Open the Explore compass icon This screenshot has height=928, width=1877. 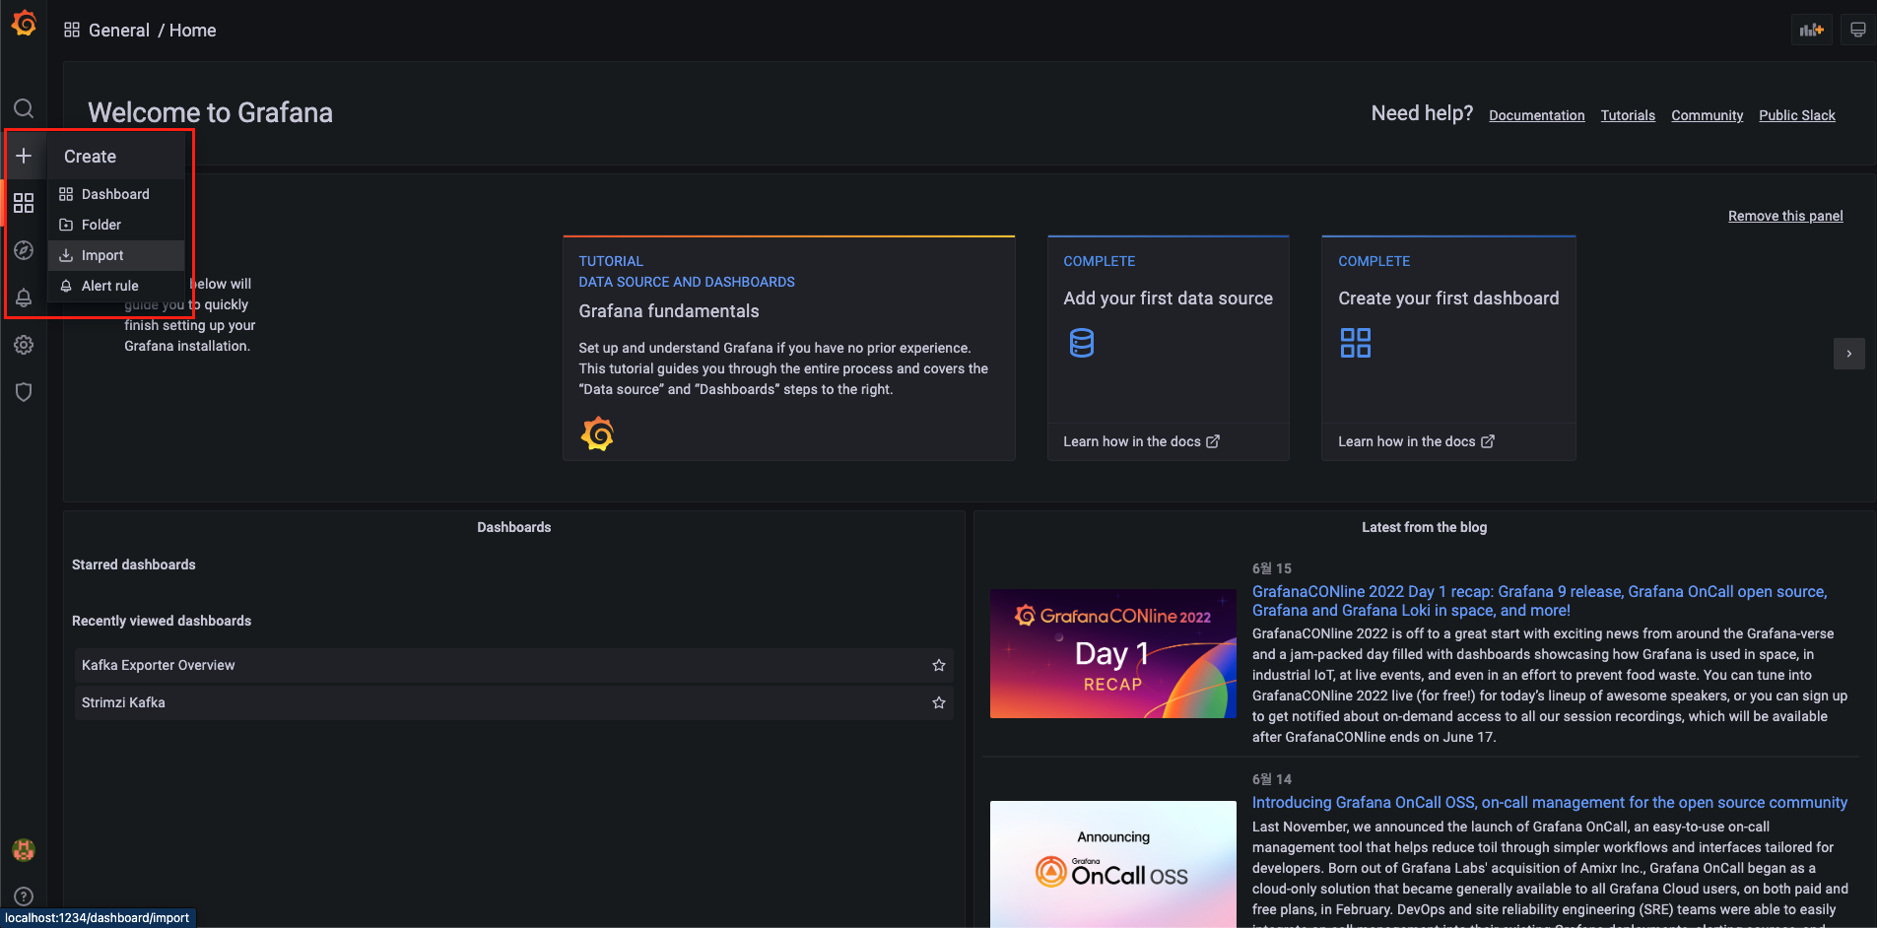click(x=24, y=250)
